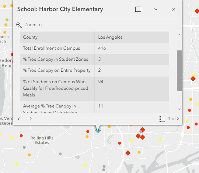Click the Zoom to magnifier icon

pyautogui.click(x=19, y=25)
